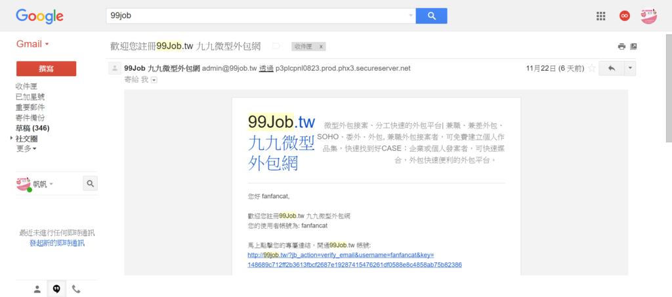Switch to phone calls icon
672x297 pixels.
tap(76, 289)
